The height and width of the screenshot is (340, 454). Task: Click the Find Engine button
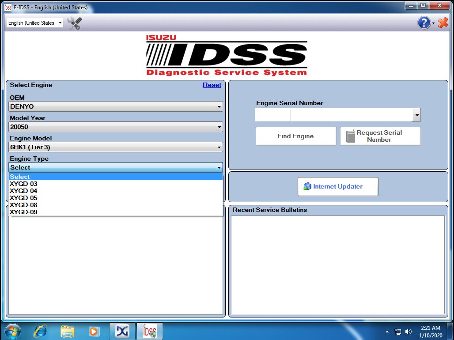click(x=295, y=136)
